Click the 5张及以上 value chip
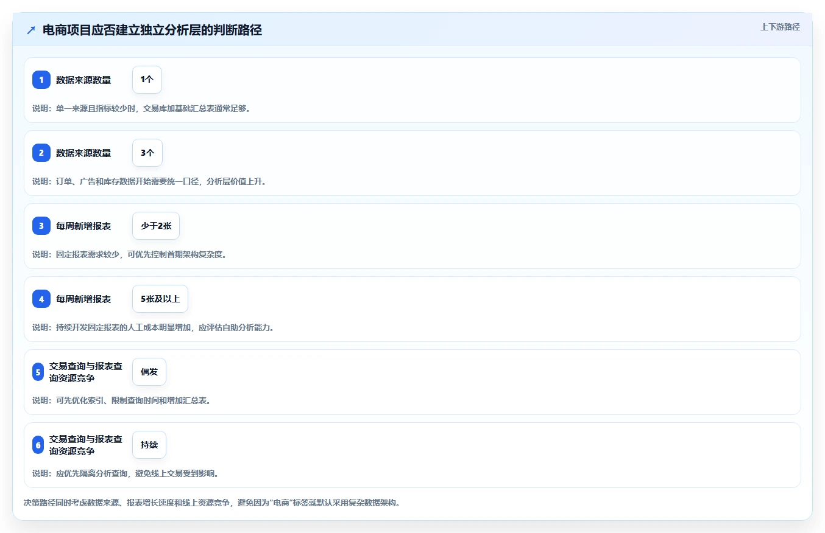 tap(160, 299)
